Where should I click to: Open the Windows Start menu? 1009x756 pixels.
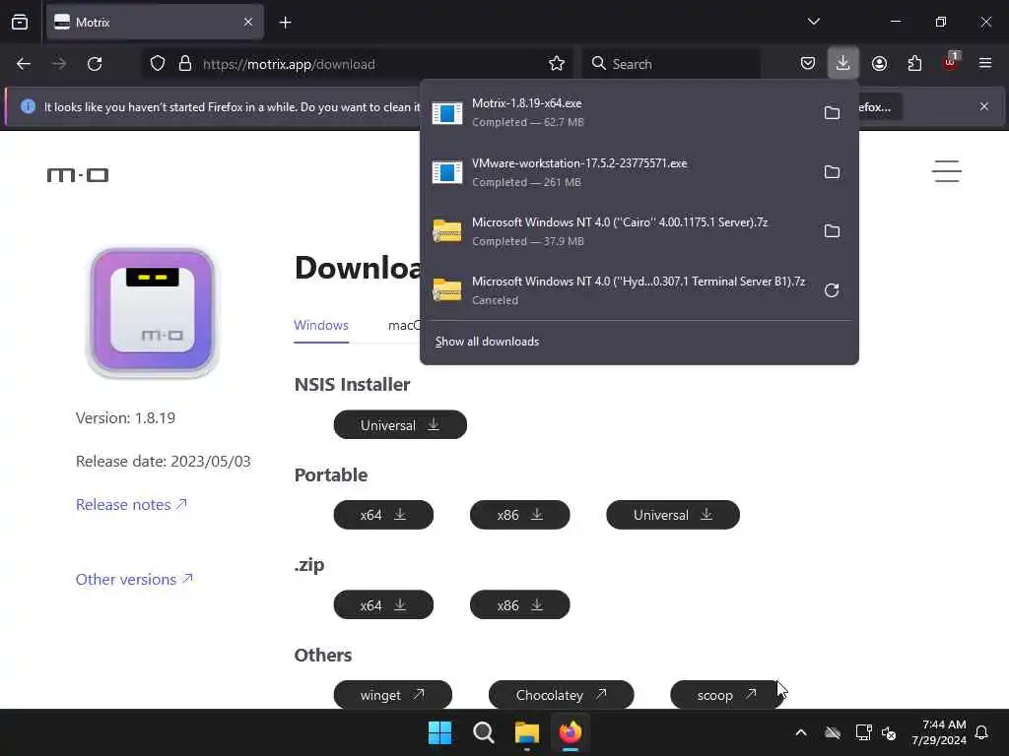(x=440, y=732)
